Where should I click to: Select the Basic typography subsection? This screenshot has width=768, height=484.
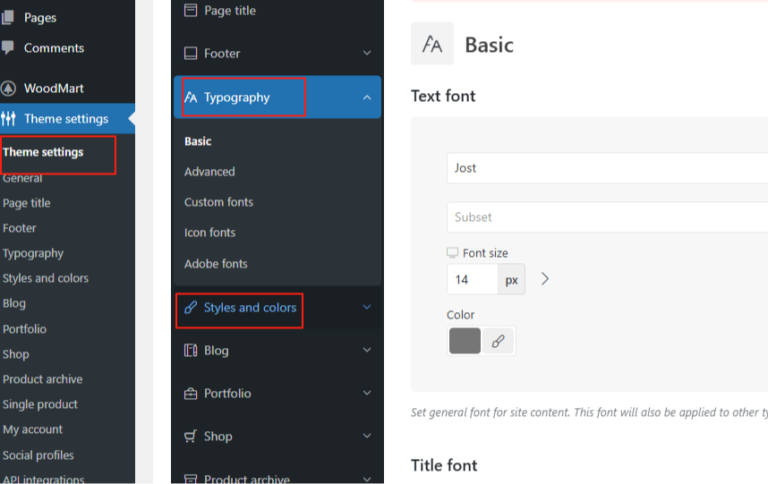pyautogui.click(x=198, y=141)
